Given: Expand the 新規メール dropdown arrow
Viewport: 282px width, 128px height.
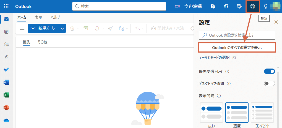Looking at the screenshot, I should pos(62,28).
